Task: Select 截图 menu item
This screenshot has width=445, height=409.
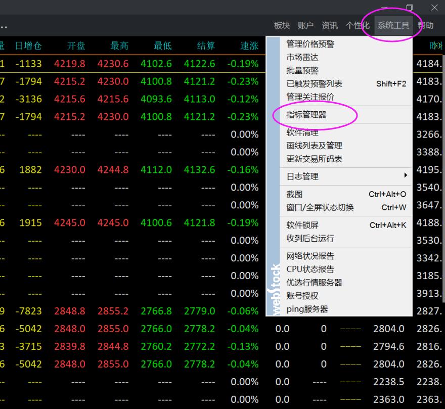Action: [x=346, y=194]
